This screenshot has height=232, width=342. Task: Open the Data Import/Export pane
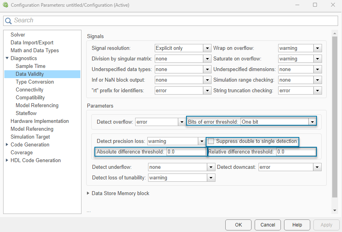32,42
